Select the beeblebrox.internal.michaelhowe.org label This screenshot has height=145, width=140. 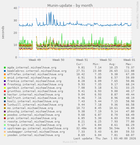pos(37,71)
